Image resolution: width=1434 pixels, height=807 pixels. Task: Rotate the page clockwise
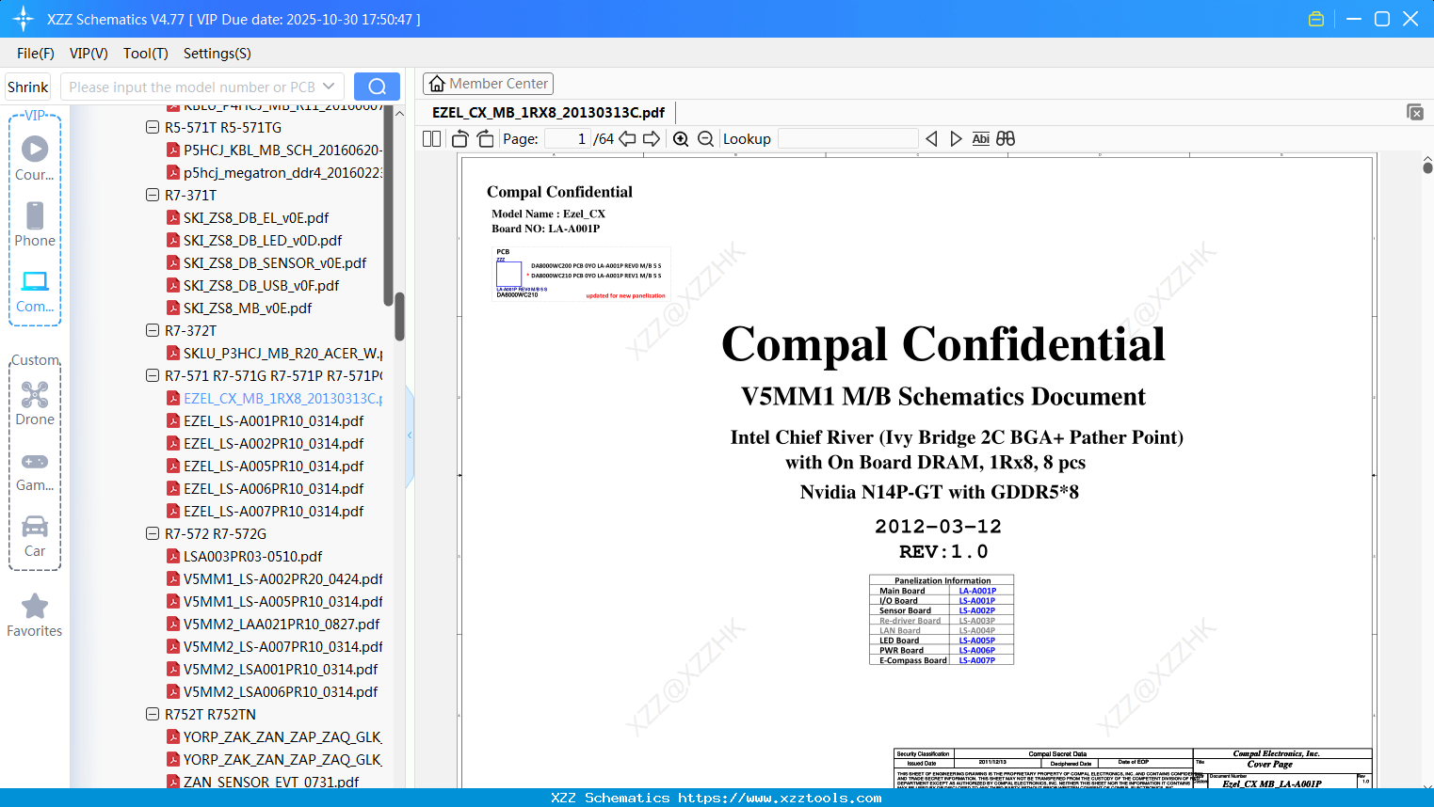click(x=485, y=139)
